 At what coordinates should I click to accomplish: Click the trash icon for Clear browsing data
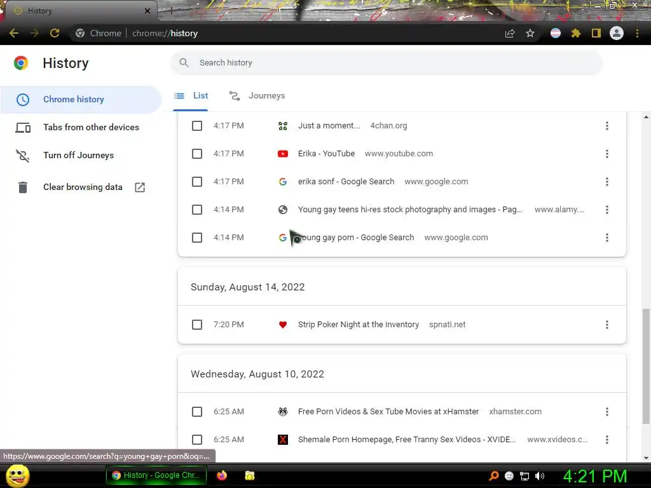click(x=23, y=187)
